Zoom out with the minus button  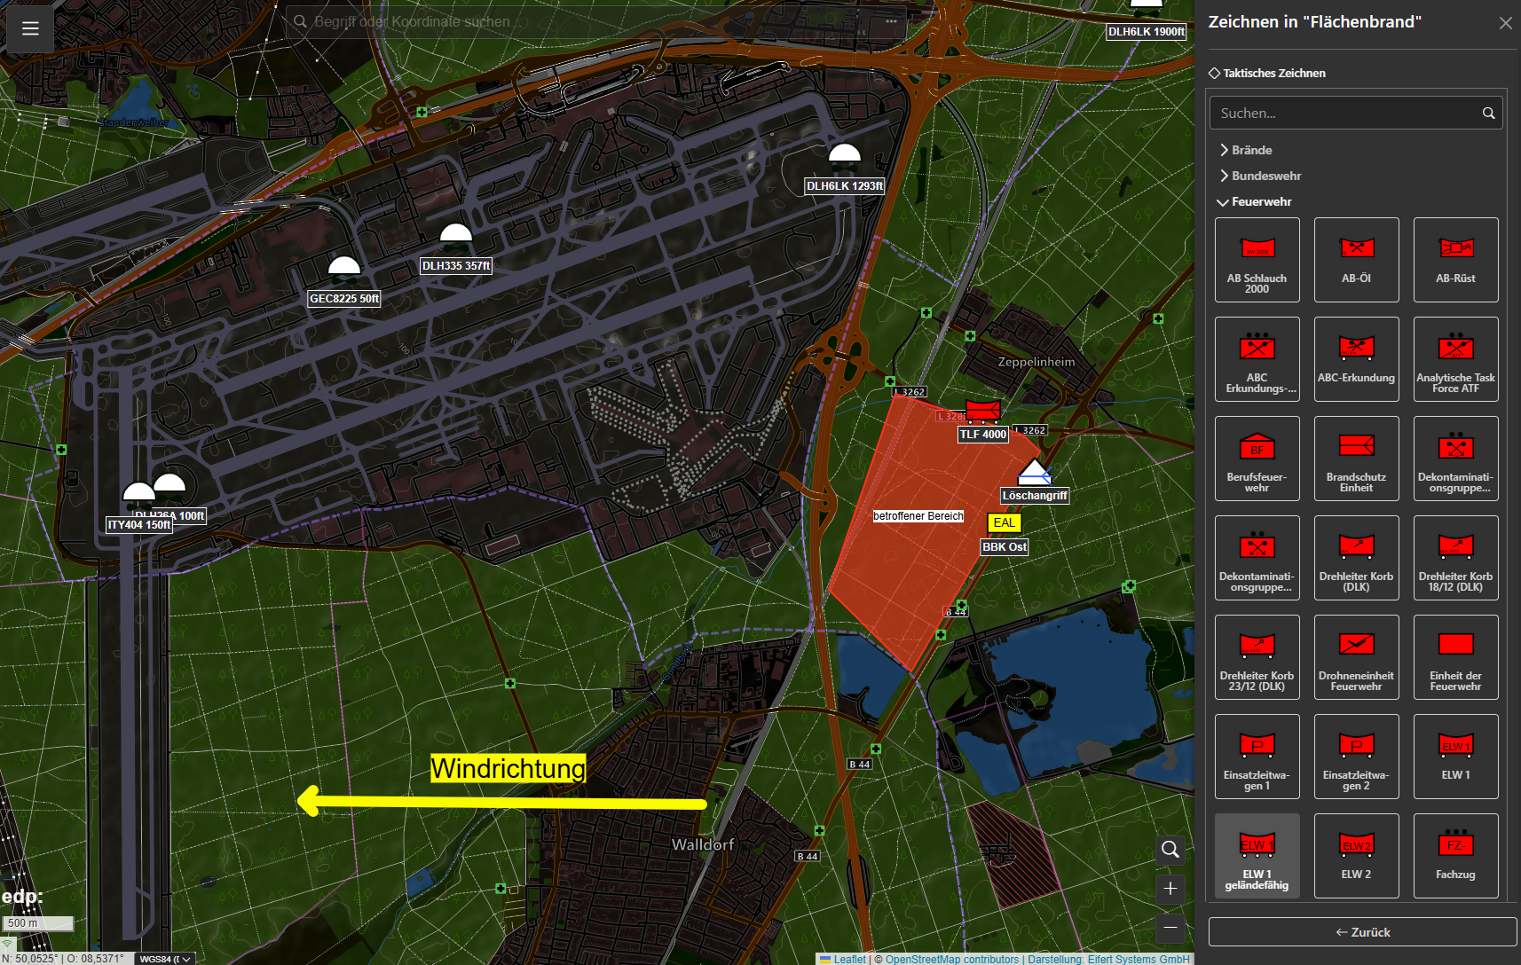pos(1170,928)
